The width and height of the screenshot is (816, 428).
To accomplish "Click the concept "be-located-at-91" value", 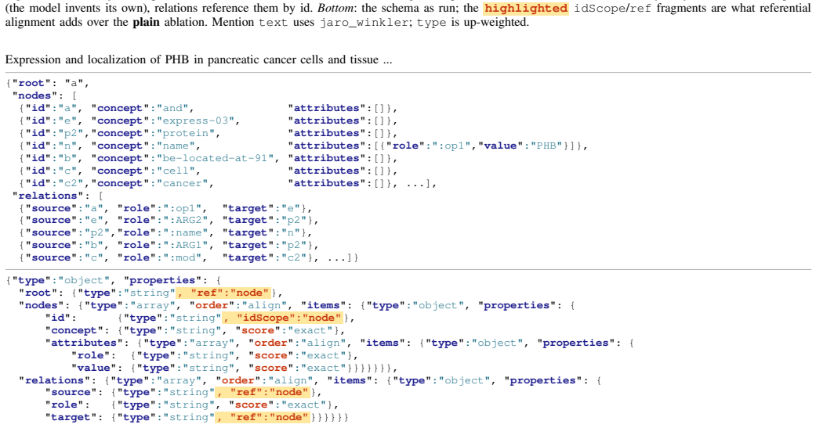I will pos(218,158).
